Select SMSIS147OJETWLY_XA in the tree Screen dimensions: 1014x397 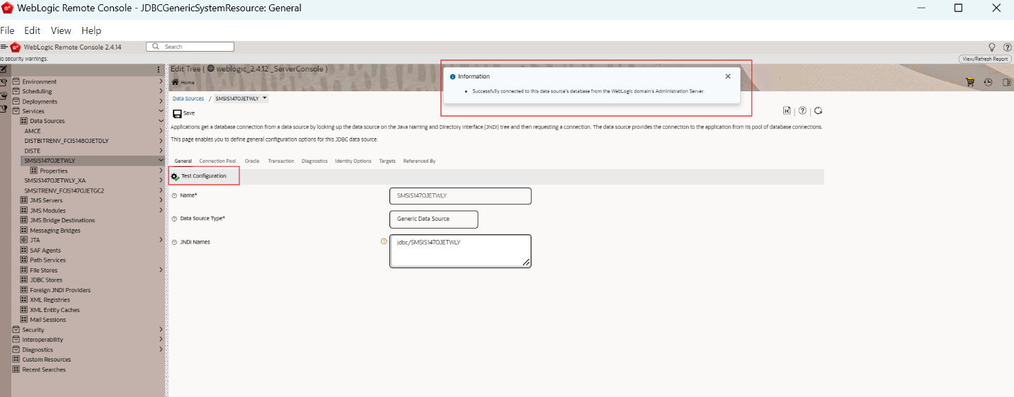(55, 180)
